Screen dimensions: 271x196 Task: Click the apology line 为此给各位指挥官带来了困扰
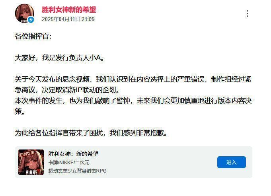[91, 133]
